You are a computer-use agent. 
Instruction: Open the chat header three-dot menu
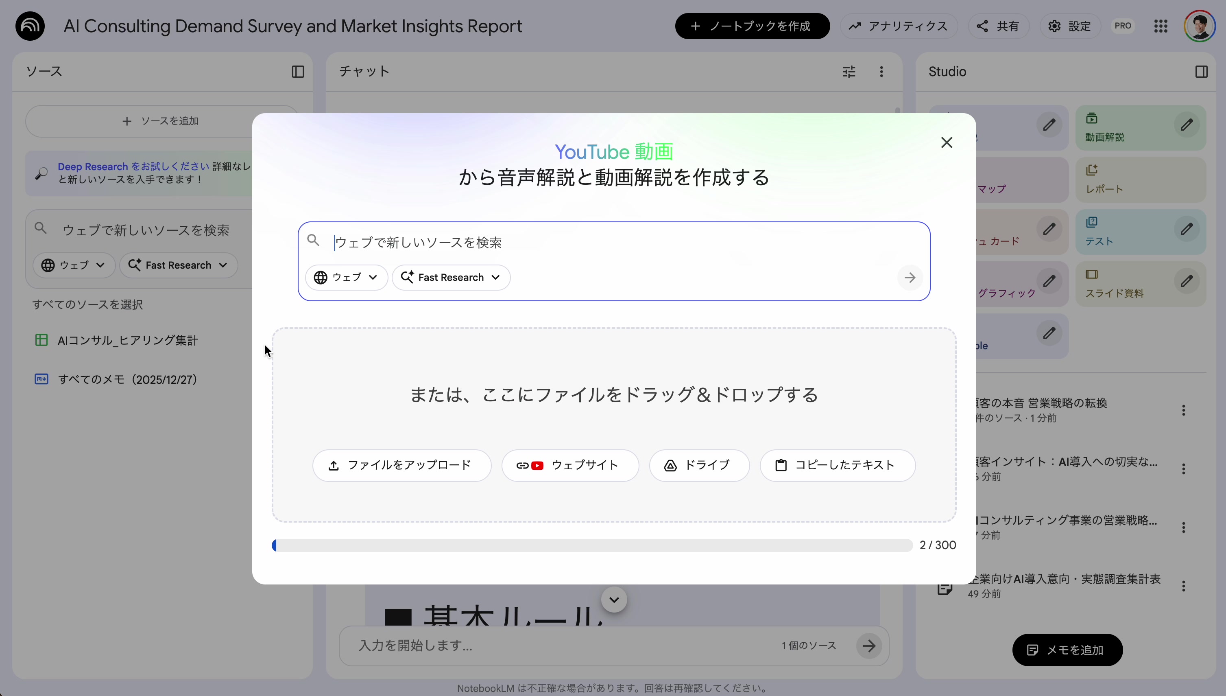(x=881, y=71)
